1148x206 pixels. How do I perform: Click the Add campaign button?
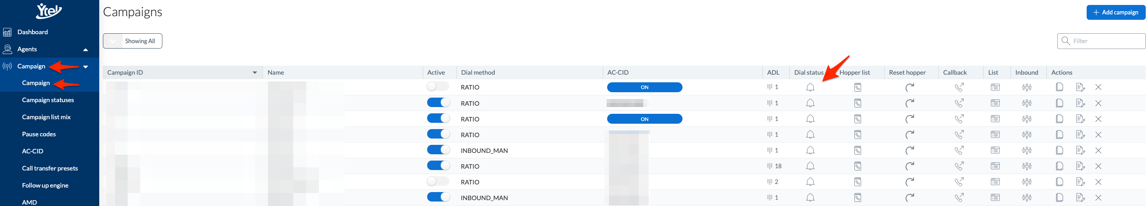[1116, 12]
